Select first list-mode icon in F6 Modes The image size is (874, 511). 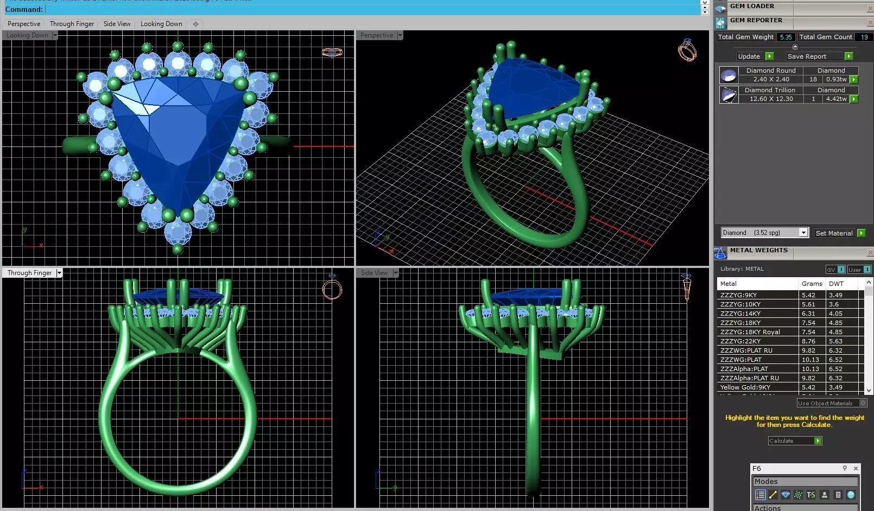tap(760, 495)
